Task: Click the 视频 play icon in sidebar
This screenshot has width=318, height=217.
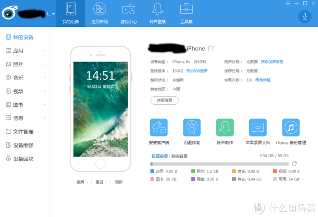Action: (8, 91)
